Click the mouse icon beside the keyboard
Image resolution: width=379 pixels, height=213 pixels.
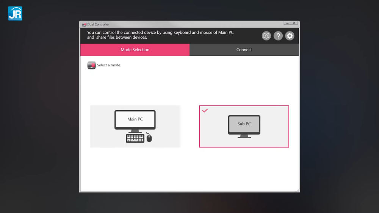(x=149, y=138)
